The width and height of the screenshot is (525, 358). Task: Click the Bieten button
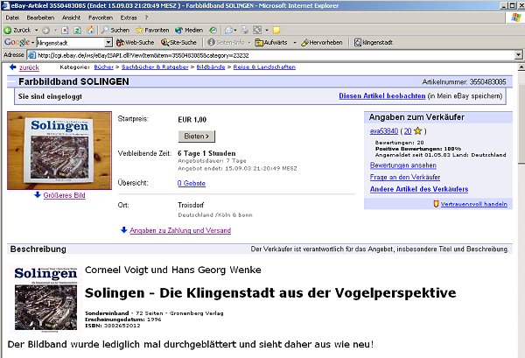(197, 137)
